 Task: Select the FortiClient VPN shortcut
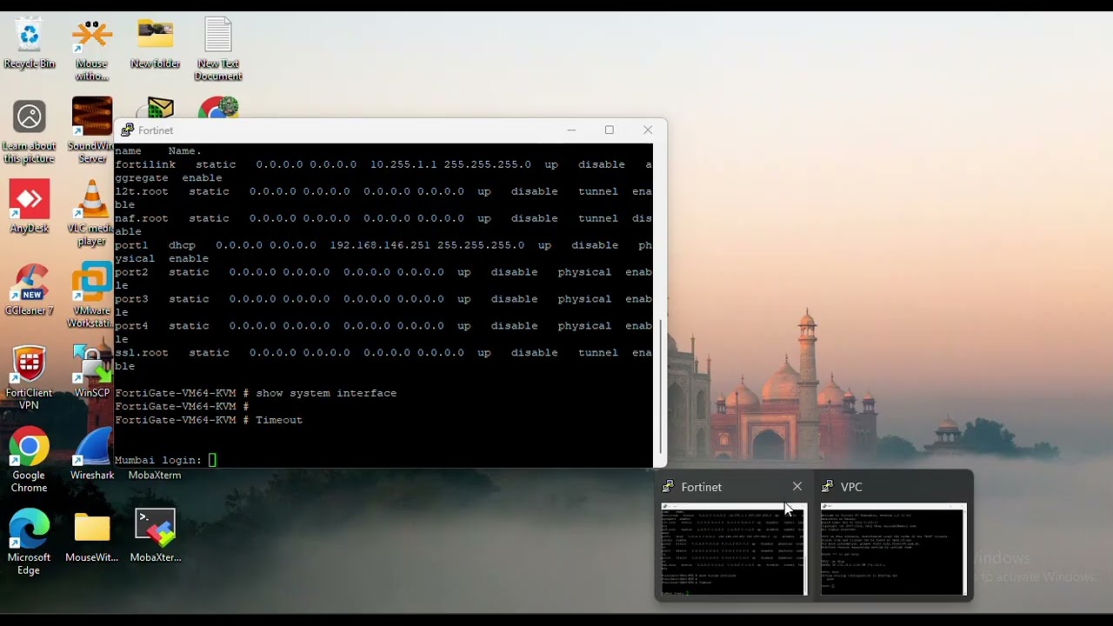[30, 378]
